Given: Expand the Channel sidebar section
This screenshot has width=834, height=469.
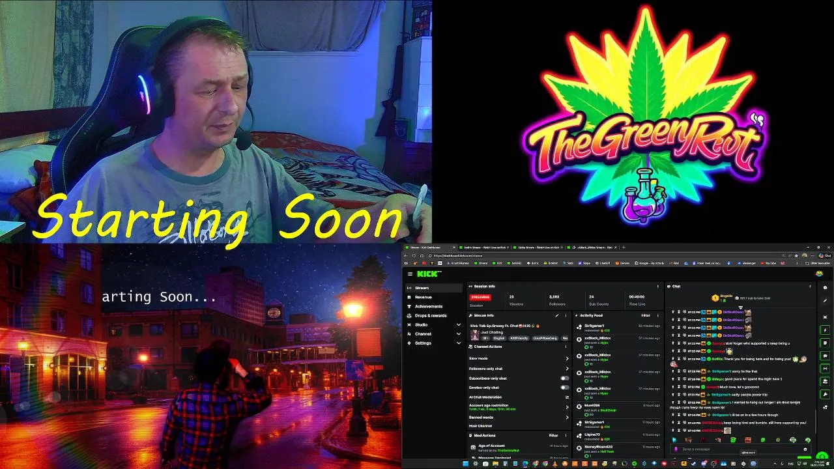Looking at the screenshot, I should coord(459,334).
